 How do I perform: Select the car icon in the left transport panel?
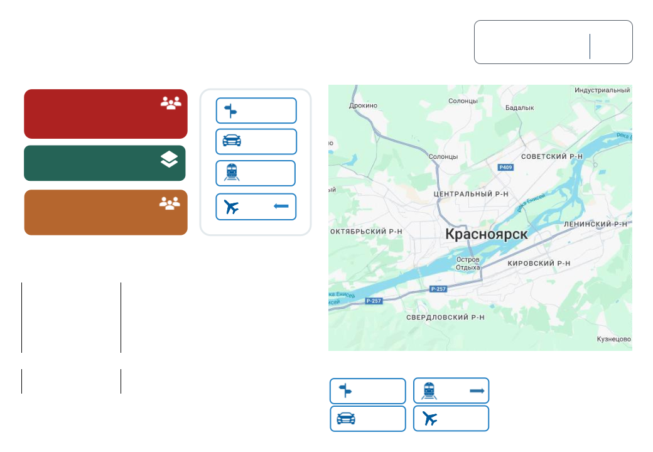231,141
